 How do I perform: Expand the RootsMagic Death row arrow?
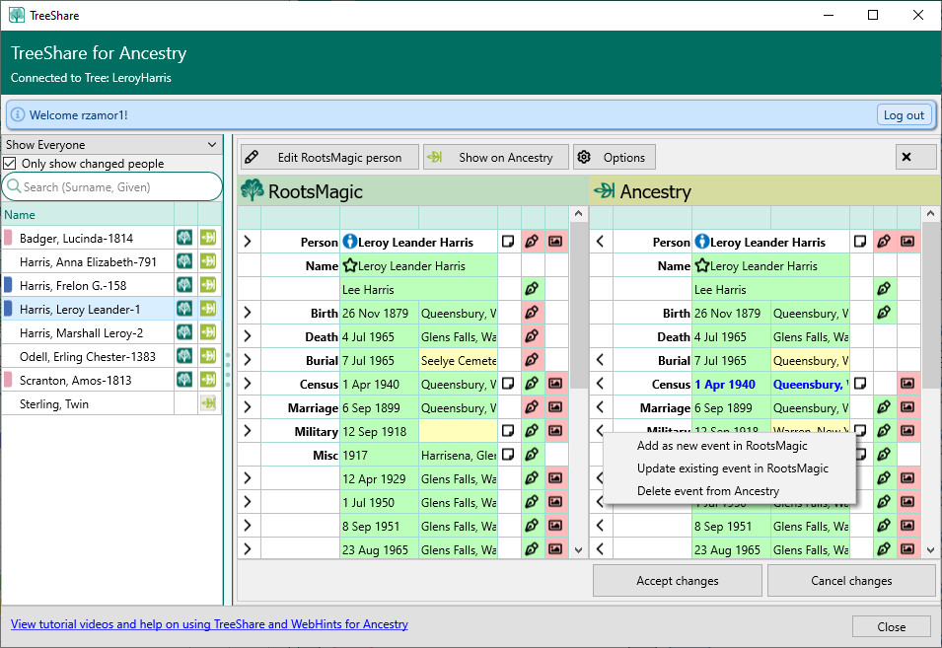(248, 336)
